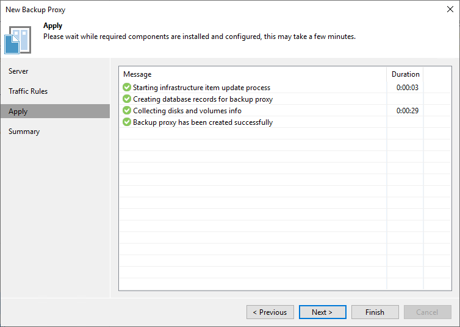The image size is (460, 327).
Task: Open the Server wizard step
Action: pyautogui.click(x=18, y=71)
